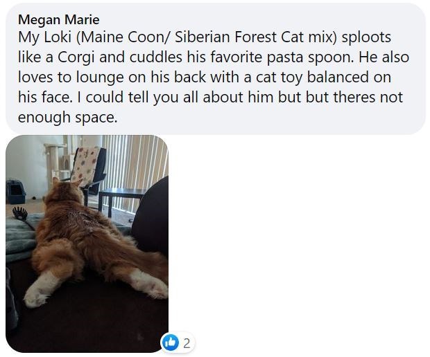Screen dimensions: 430x357
Task: Open Megan Marie's profile name link
Action: (58, 19)
